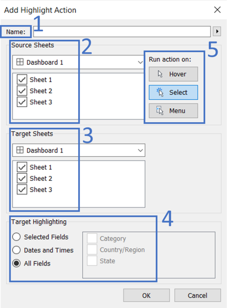Uncheck Sheet 2 under Target Sheets
The height and width of the screenshot is (308, 234).
[22, 179]
